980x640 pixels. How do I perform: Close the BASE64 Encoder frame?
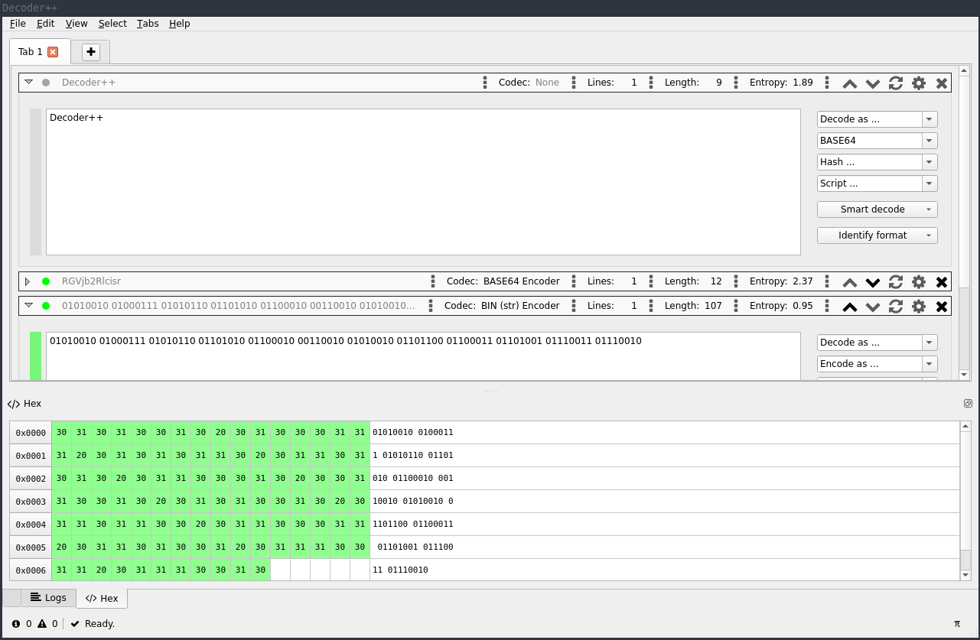pos(942,281)
